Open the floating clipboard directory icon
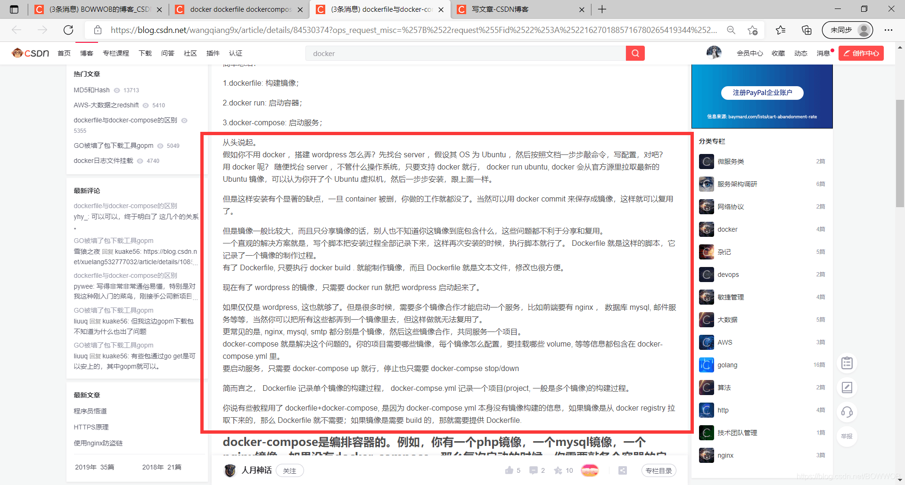The width and height of the screenshot is (905, 485). pyautogui.click(x=847, y=363)
